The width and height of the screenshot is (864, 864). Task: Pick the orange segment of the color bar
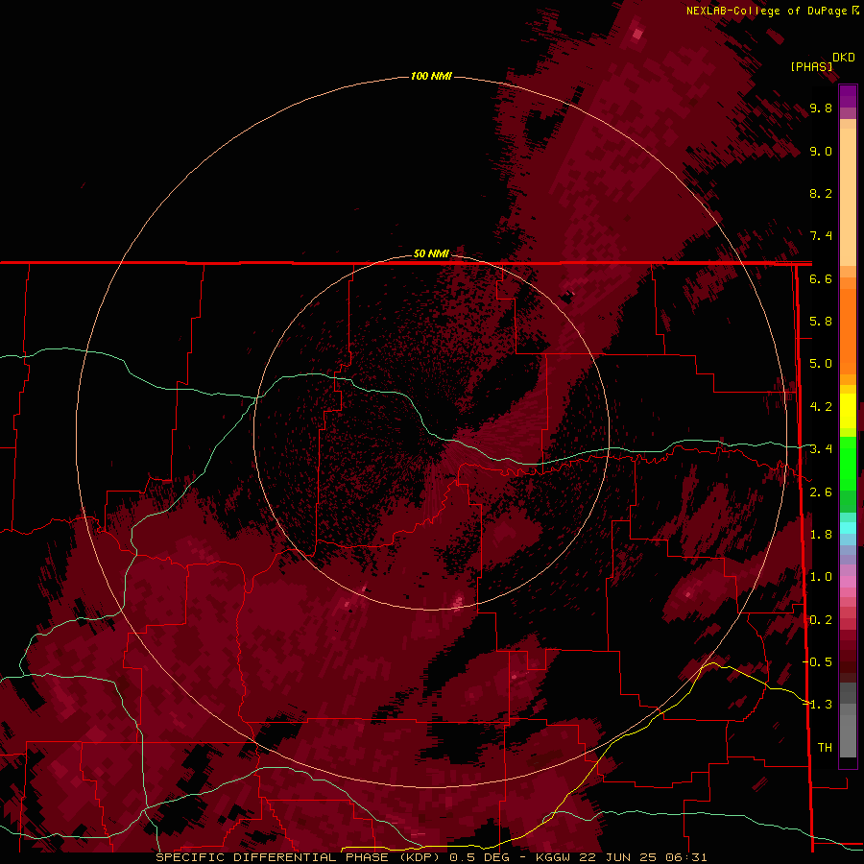[x=848, y=330]
